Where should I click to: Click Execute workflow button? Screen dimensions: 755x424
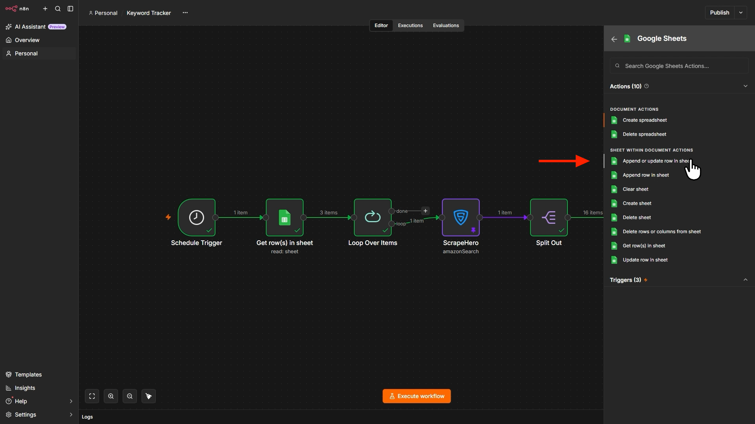pos(417,396)
